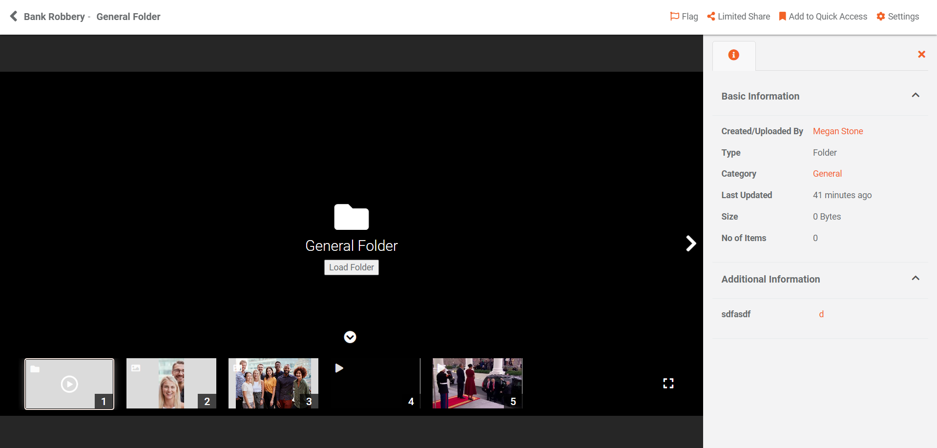This screenshot has height=448, width=937.
Task: Add folder to Quick Access
Action: point(823,17)
